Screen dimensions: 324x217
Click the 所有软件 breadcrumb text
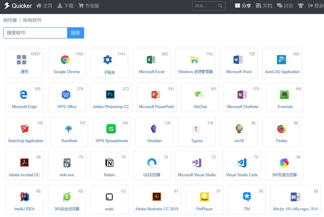pos(32,20)
